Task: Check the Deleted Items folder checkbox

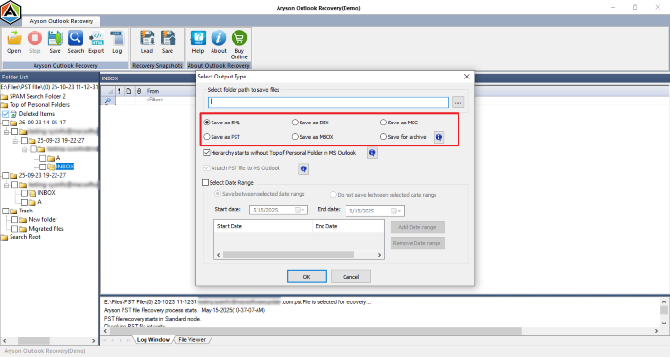Action: (5, 114)
